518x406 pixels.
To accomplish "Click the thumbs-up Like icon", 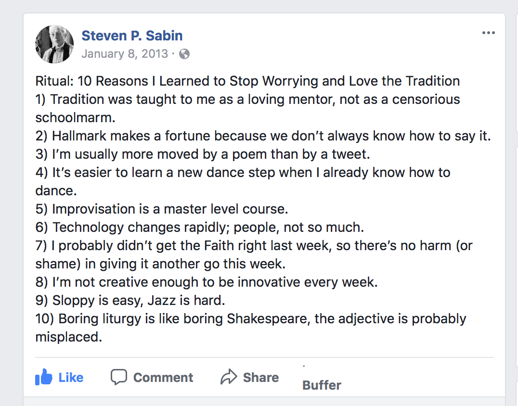I will coord(44,378).
